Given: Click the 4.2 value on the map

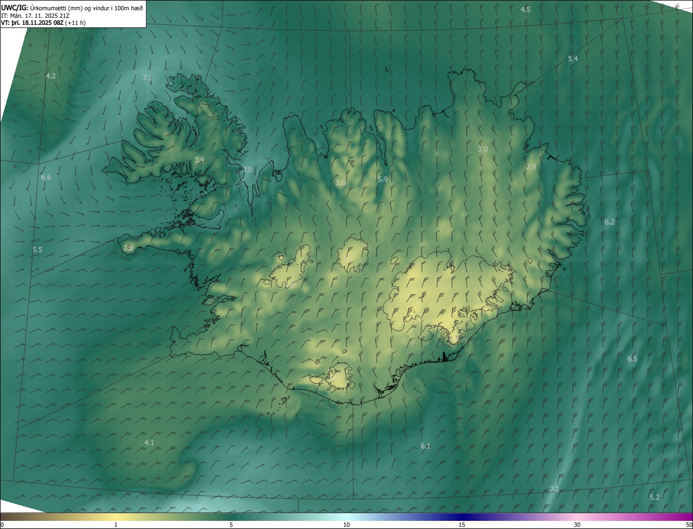Looking at the screenshot, I should (50, 76).
